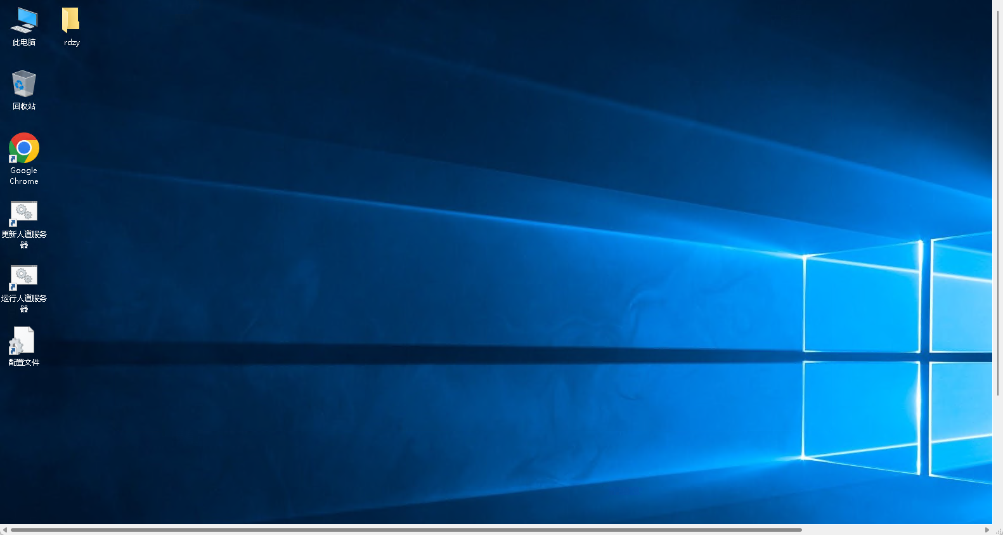Click the "rdzy" folder name label

(72, 42)
